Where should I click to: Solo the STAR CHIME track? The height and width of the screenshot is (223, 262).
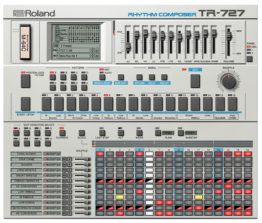click(x=70, y=159)
